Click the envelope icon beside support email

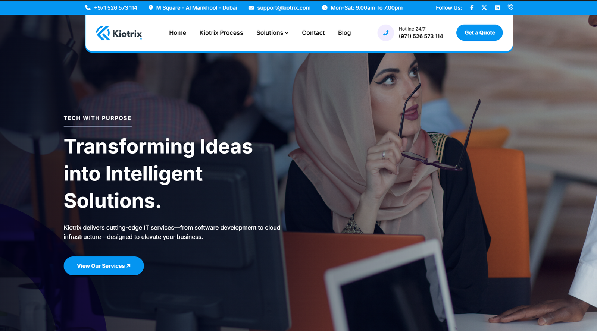[x=251, y=7]
